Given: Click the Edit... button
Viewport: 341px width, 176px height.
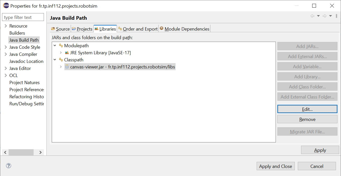Looking at the screenshot, I should (307, 109).
